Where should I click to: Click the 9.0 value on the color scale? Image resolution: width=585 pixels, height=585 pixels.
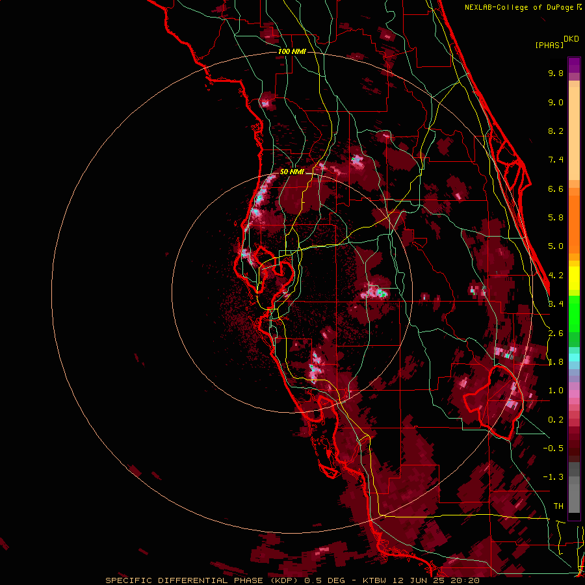tap(556, 102)
